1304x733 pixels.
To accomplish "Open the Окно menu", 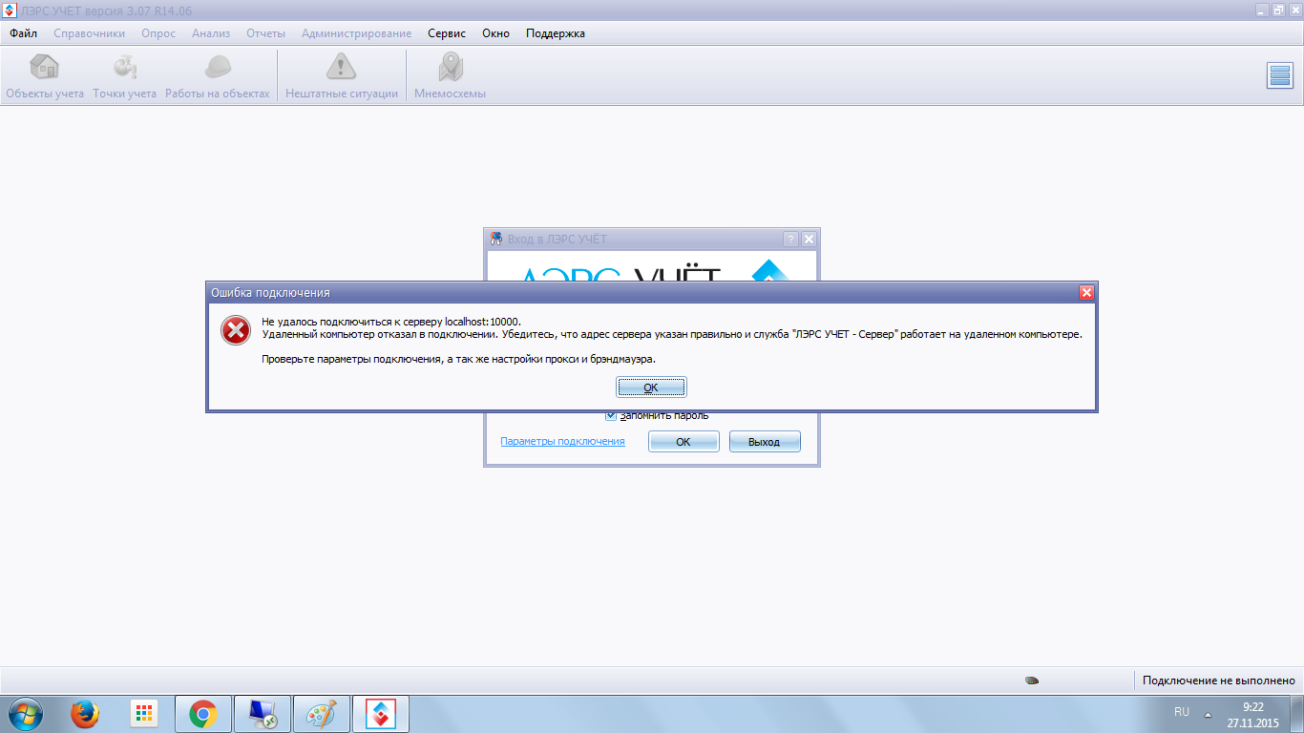I will [x=495, y=33].
